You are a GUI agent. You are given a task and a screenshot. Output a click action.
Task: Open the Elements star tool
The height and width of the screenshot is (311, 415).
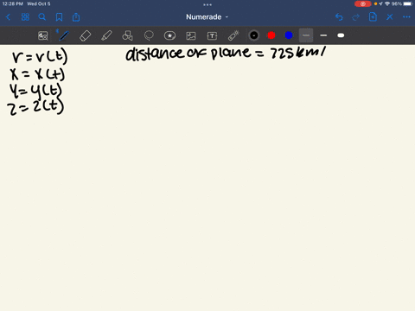click(x=169, y=35)
